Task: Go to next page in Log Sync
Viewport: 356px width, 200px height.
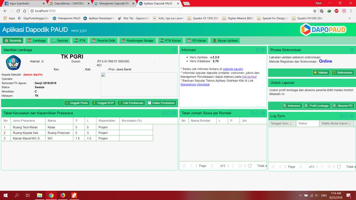Action: pyautogui.click(x=322, y=167)
